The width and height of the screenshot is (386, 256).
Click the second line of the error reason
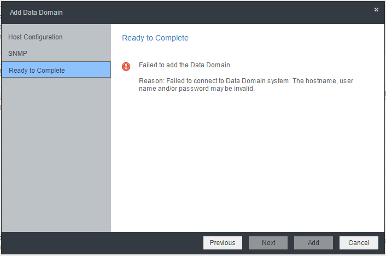pos(197,89)
